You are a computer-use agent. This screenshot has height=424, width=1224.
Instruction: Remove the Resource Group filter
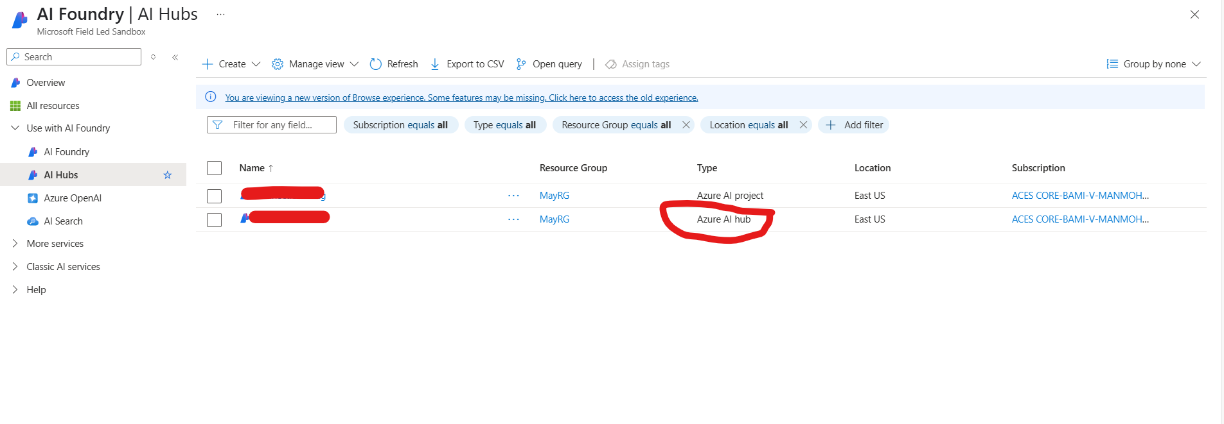tap(686, 125)
